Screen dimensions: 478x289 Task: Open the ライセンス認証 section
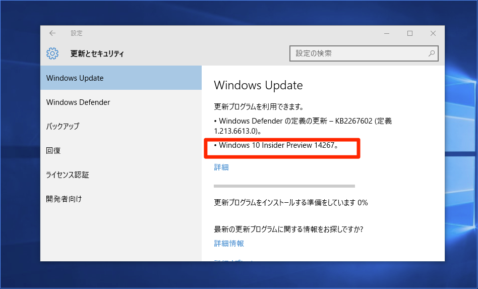pos(121,175)
